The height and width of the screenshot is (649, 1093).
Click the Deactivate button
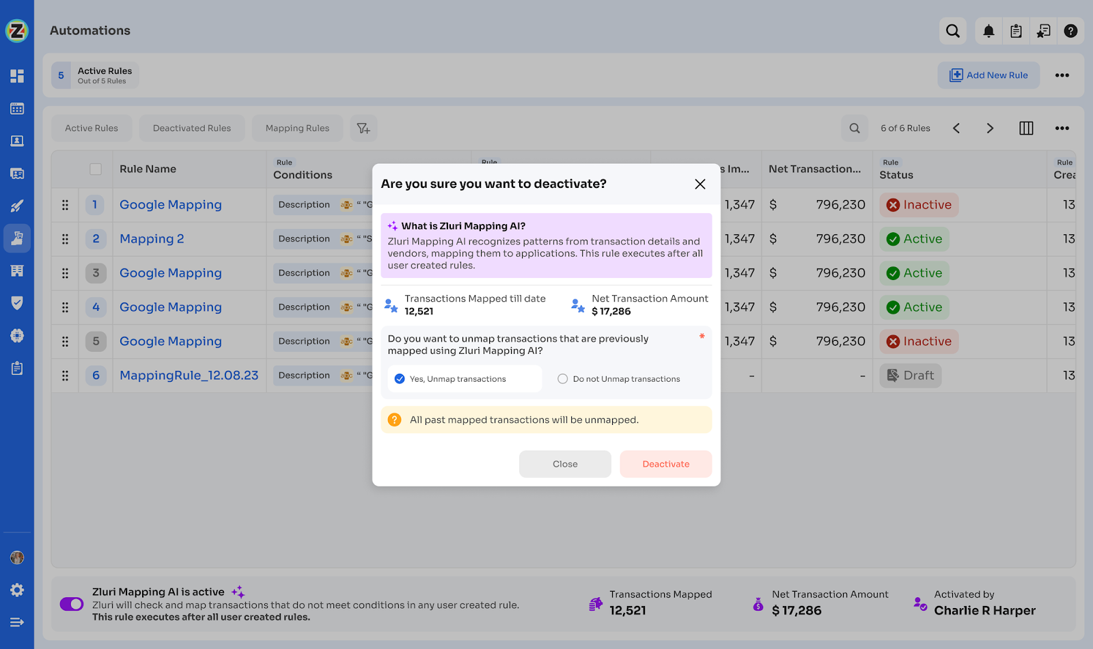(666, 464)
